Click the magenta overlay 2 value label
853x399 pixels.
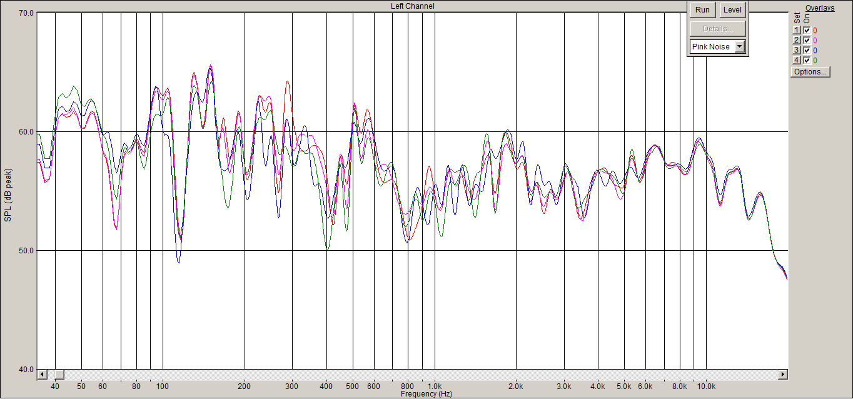tap(815, 41)
